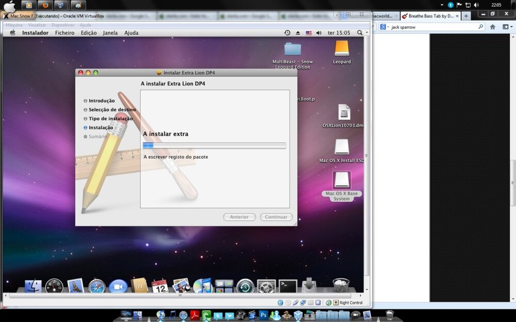Open the Trash in the Mac dock

pyautogui.click(x=341, y=285)
